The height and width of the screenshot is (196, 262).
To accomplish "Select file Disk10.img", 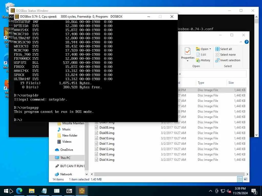I will click(107, 138).
